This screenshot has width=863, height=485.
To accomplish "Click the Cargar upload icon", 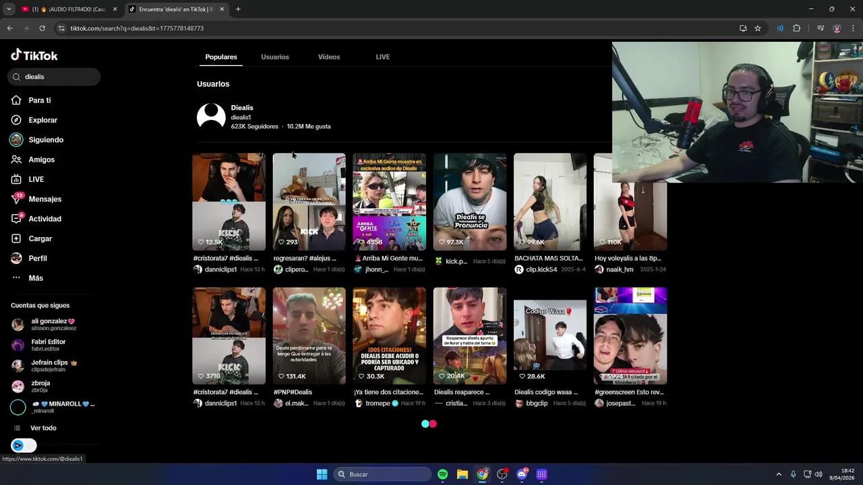I will (16, 238).
